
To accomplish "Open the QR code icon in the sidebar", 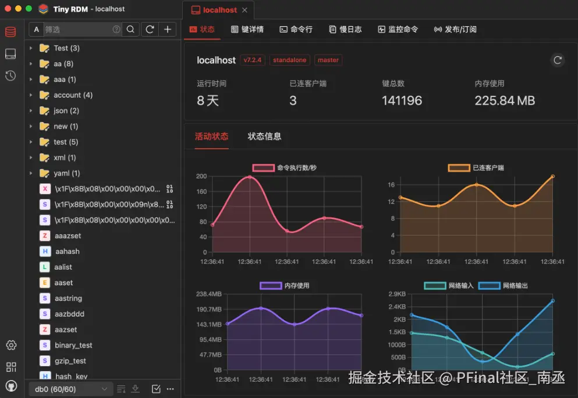I will pos(11,367).
